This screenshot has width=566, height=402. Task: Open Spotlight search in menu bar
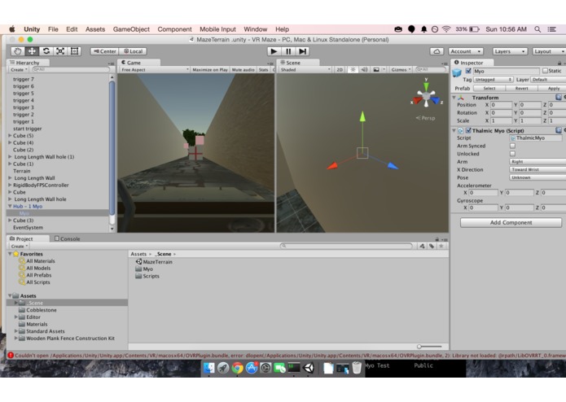[537, 29]
